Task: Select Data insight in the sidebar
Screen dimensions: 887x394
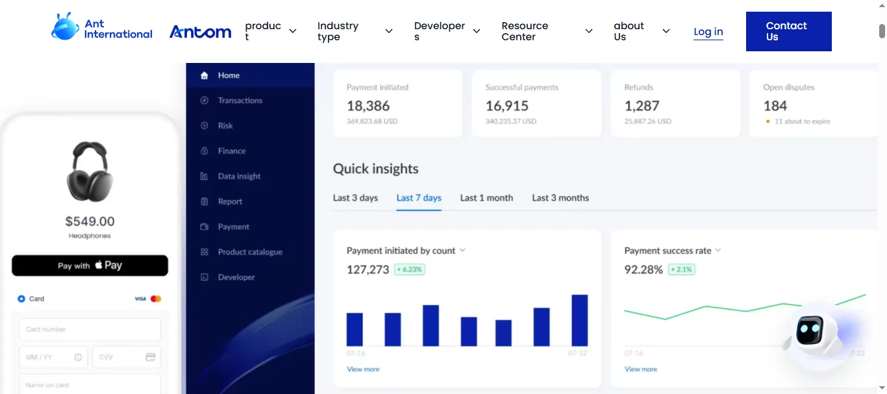Action: 251,177
